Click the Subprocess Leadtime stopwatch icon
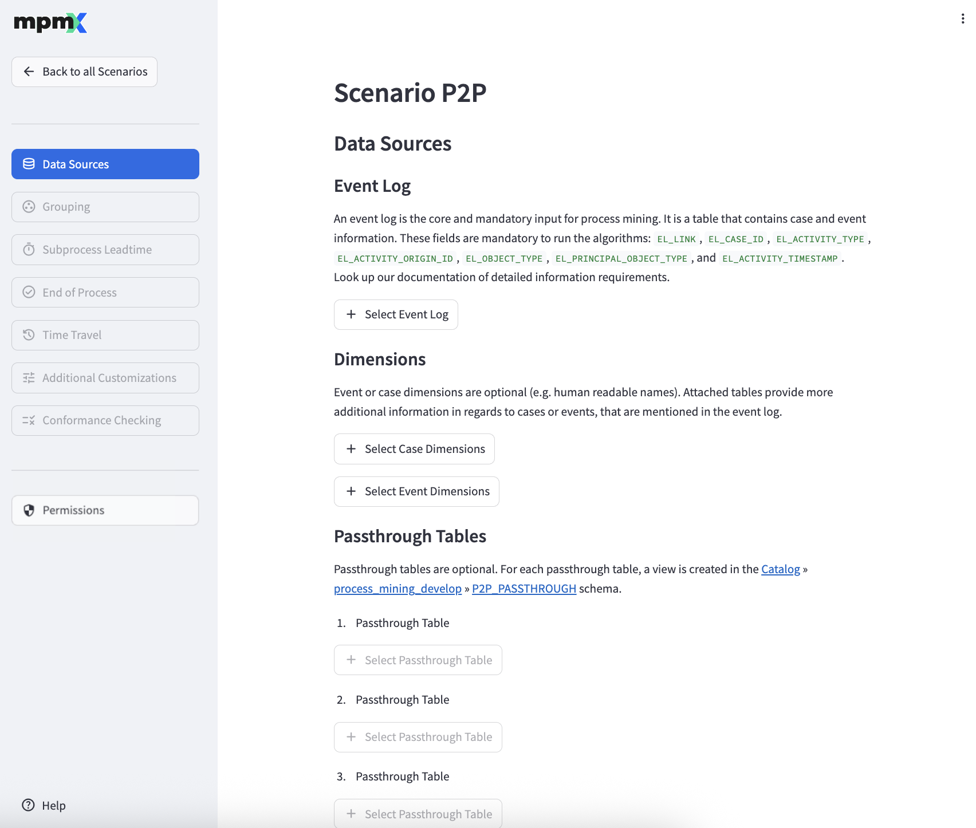Screen dimensions: 976x828 (x=29, y=250)
